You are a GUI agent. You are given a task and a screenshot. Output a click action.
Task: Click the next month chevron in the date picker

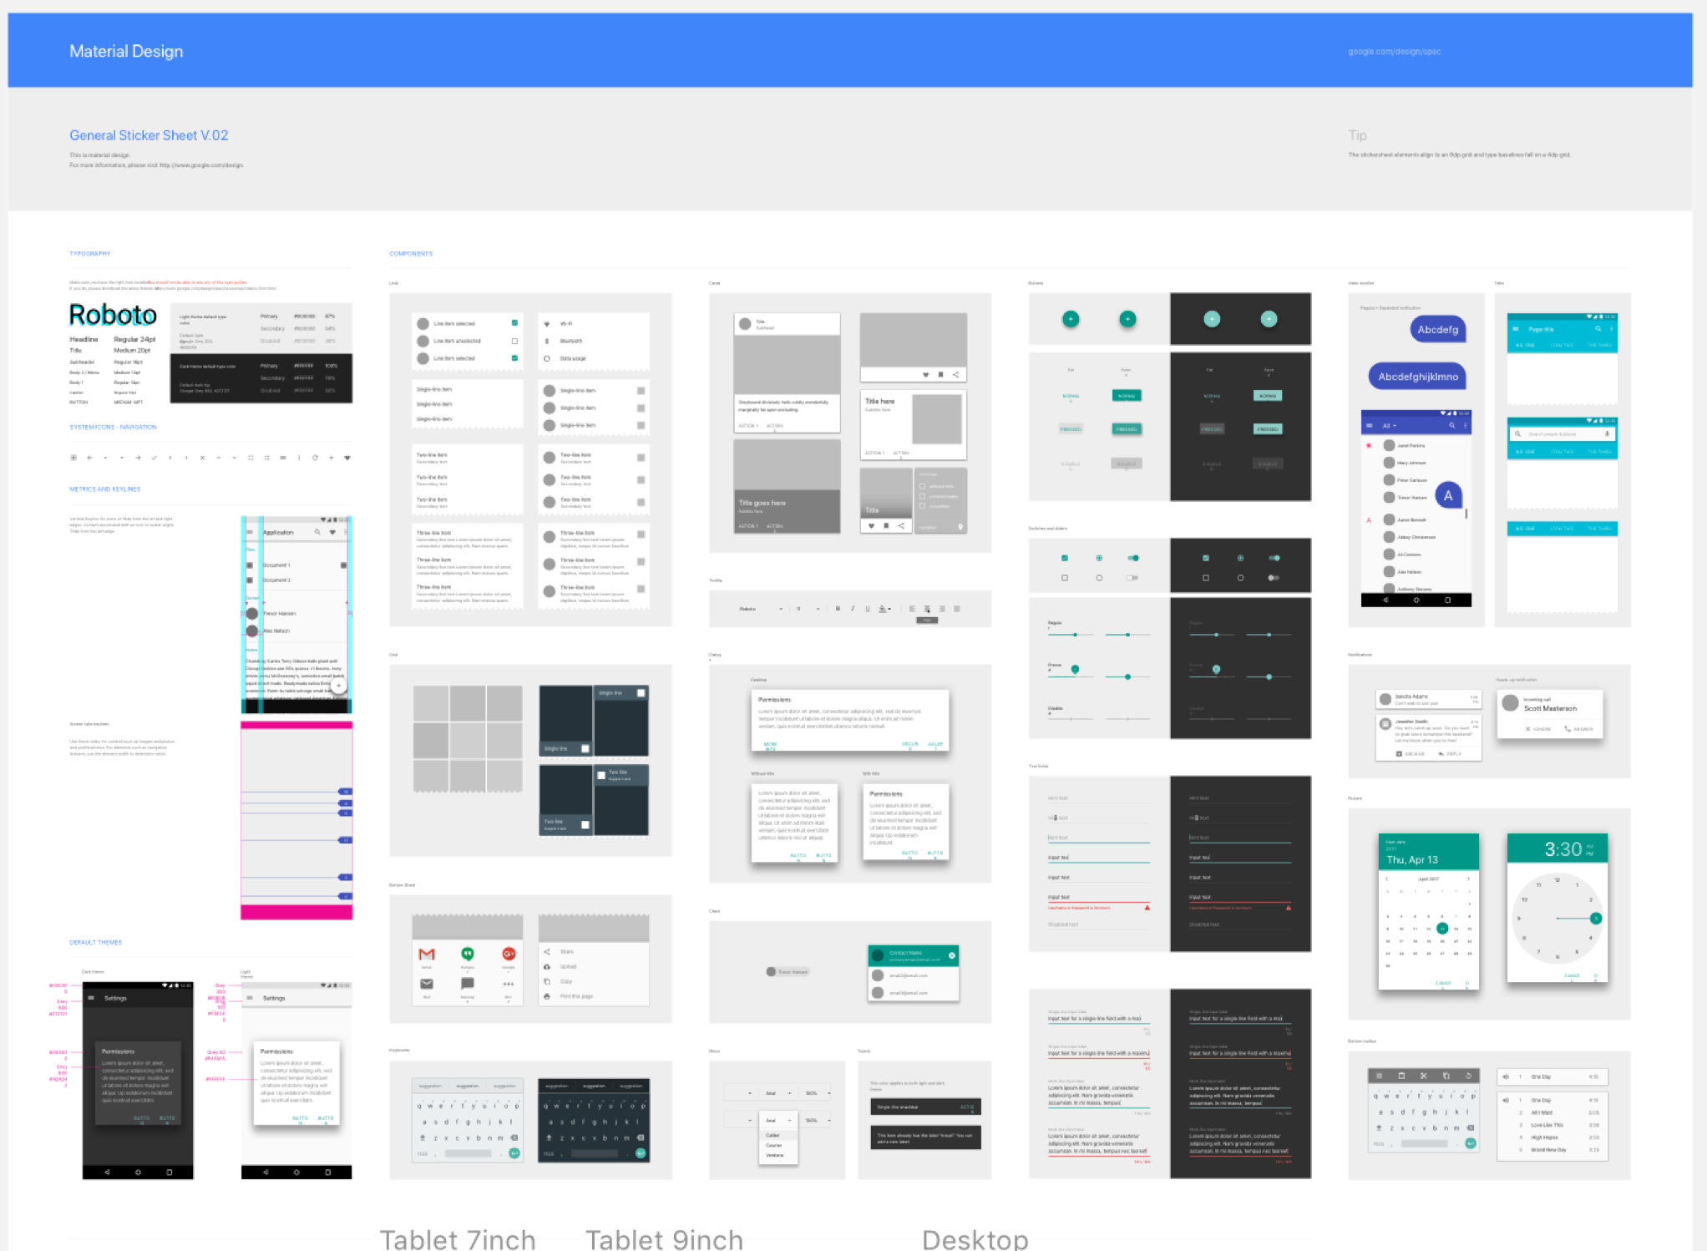(1468, 879)
